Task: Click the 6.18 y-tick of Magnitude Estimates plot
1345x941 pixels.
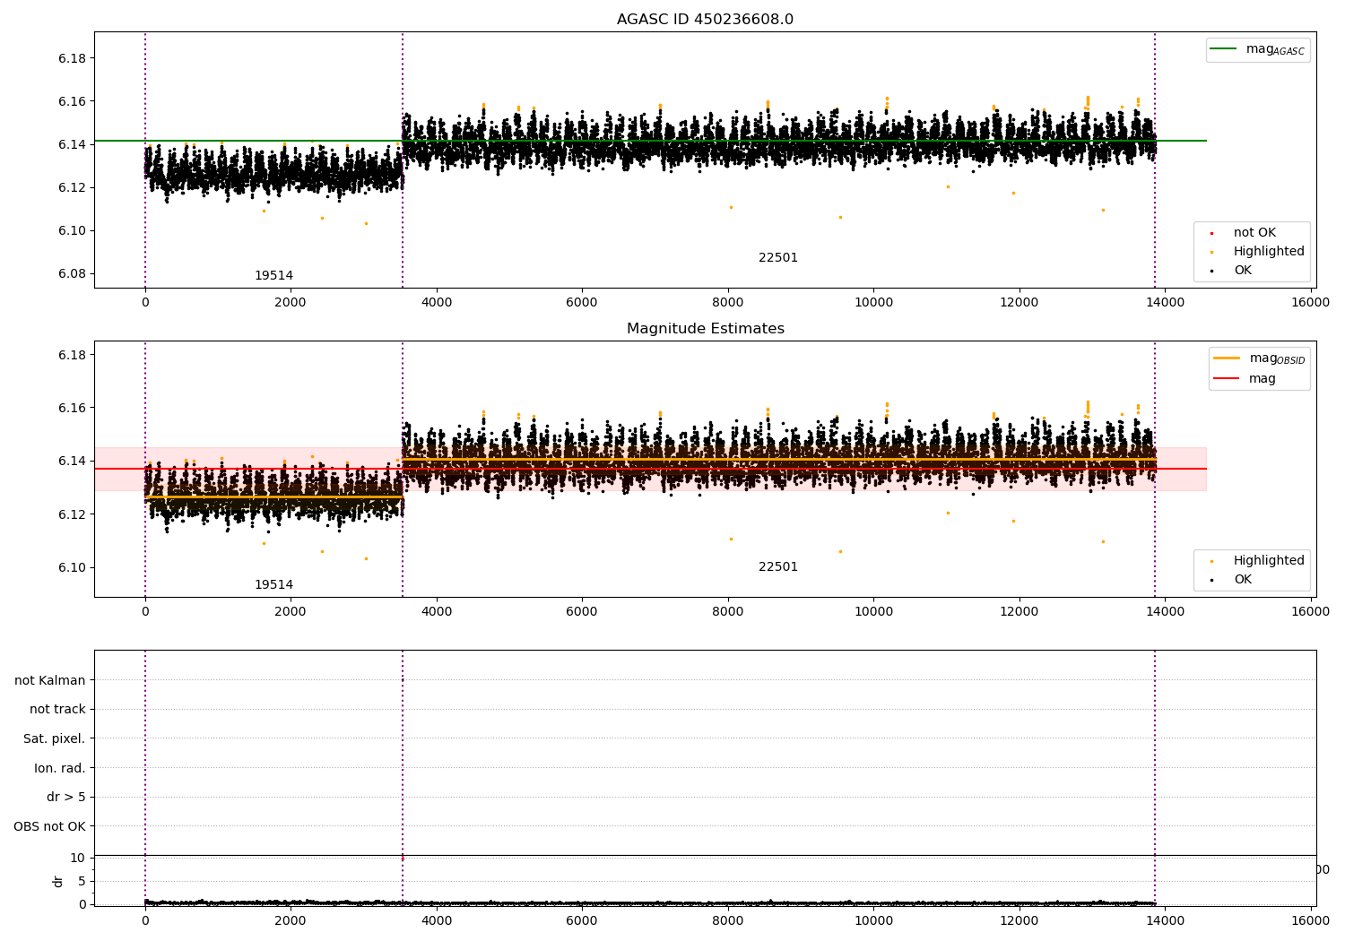Action: pos(72,356)
